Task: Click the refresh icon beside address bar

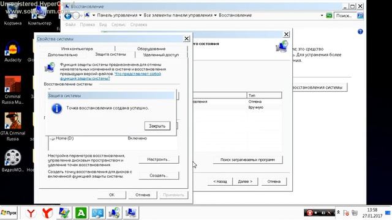Action: coord(329,15)
